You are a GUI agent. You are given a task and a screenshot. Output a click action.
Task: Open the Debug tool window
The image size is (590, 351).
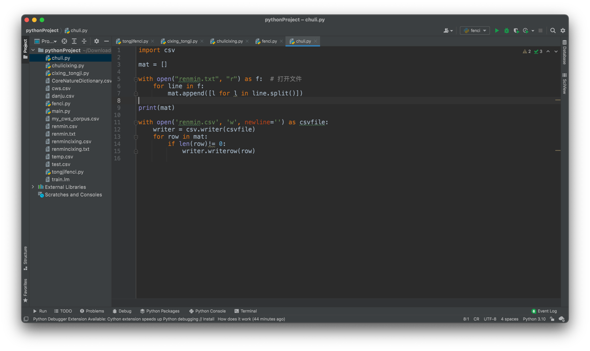point(122,311)
